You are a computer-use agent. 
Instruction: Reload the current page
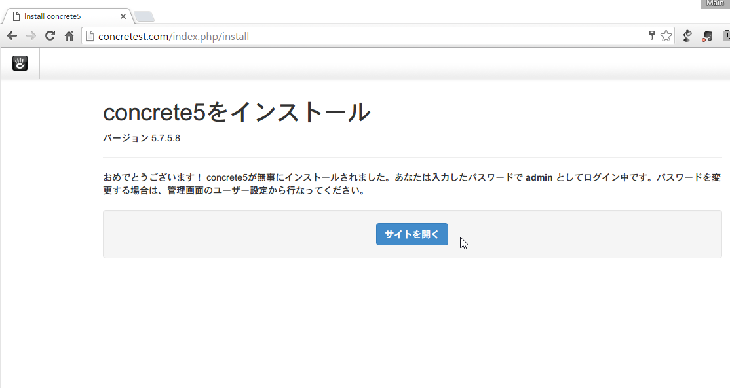coord(50,36)
